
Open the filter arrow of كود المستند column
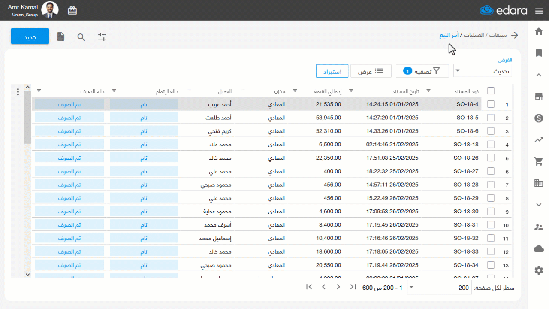[428, 91]
